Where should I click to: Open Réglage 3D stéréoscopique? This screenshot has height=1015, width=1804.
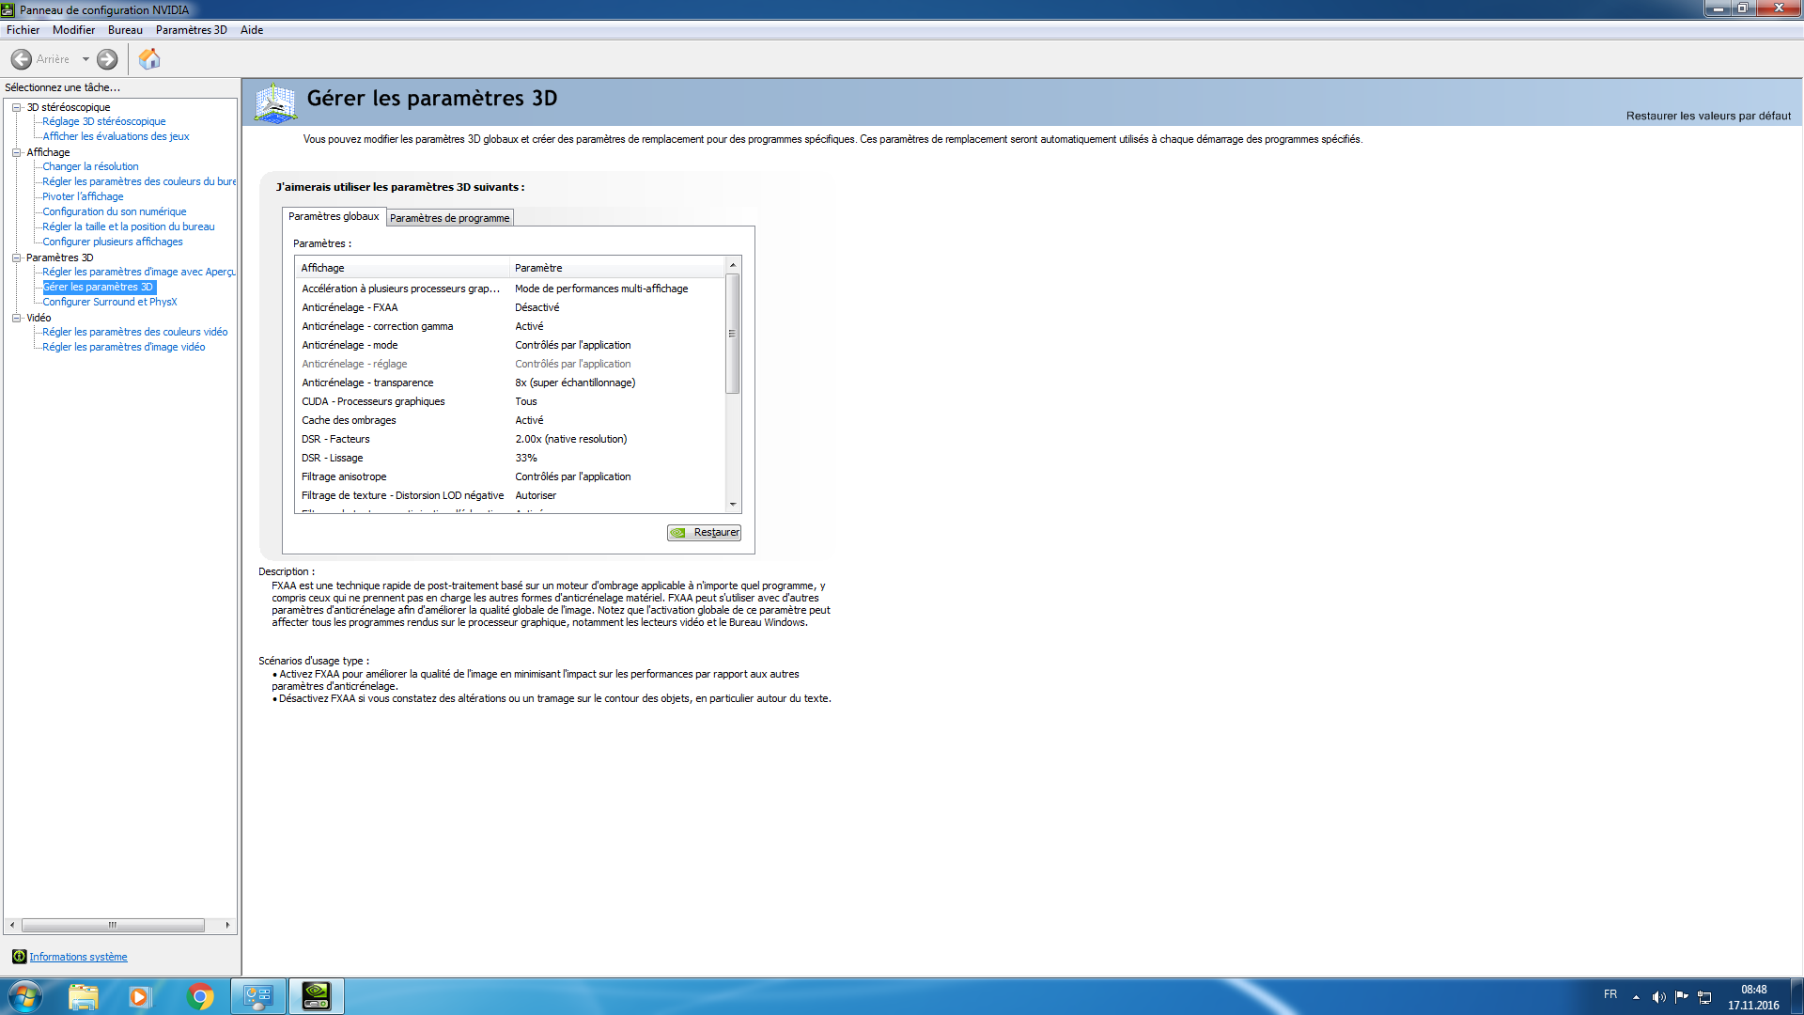(x=103, y=121)
